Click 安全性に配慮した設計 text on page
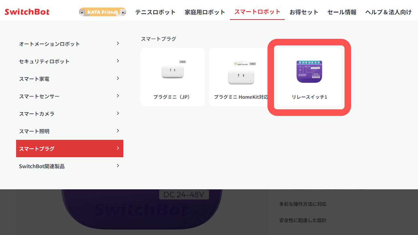 pyautogui.click(x=303, y=220)
